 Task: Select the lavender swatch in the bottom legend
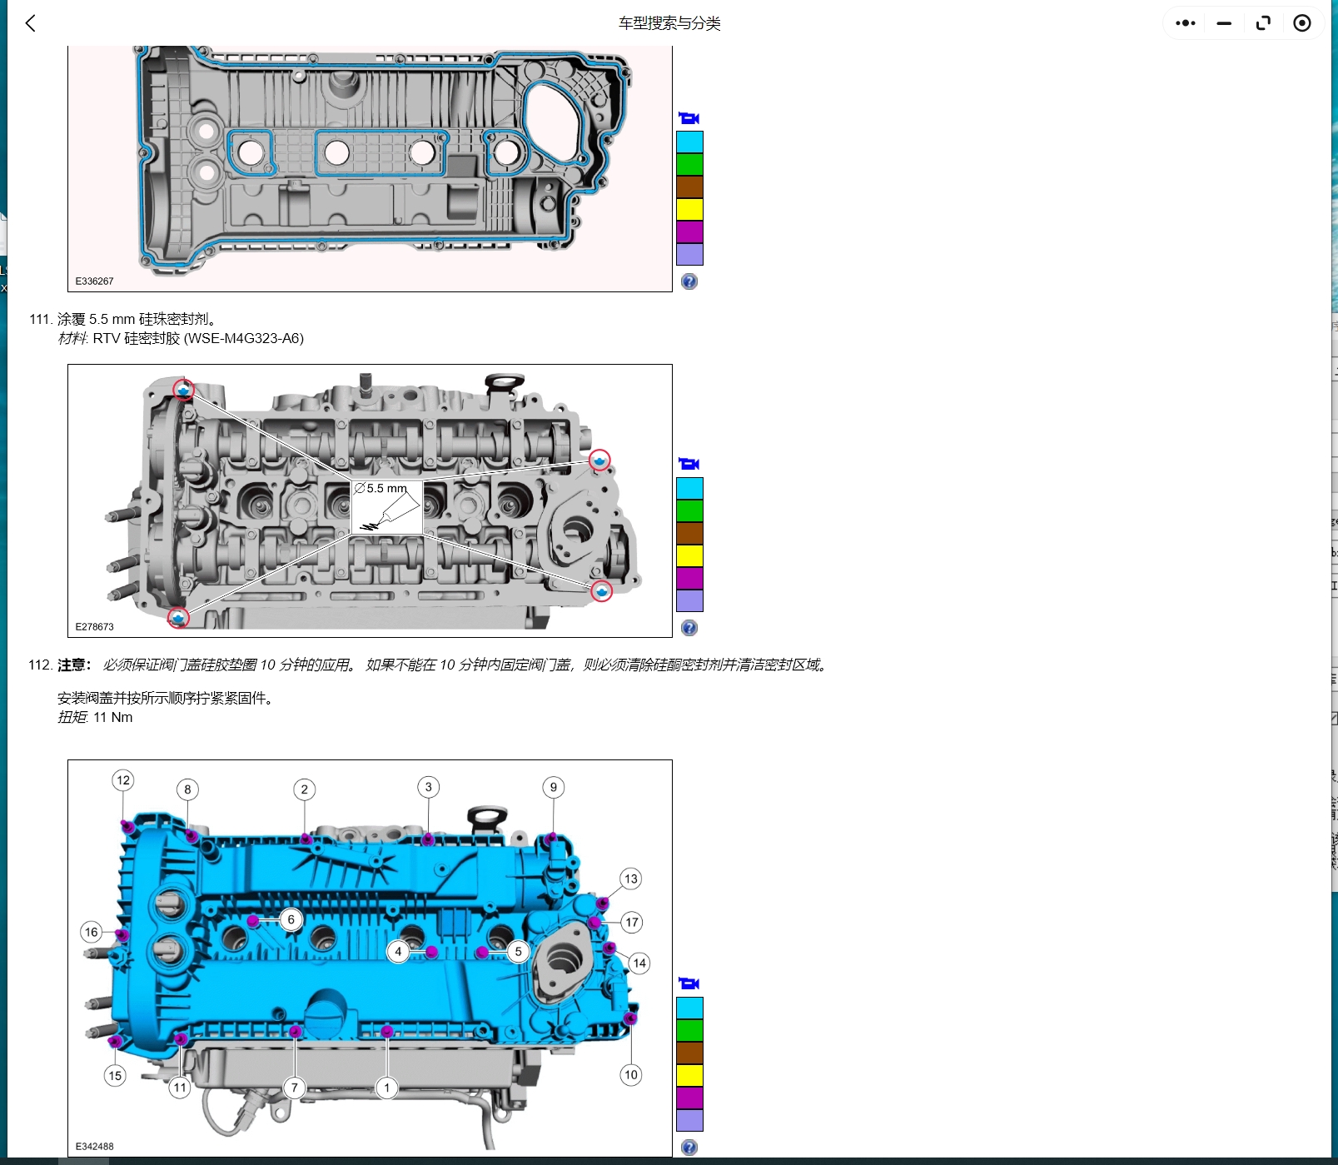click(x=689, y=1119)
